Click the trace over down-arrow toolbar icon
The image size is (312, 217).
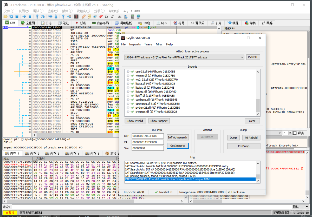click(56, 16)
